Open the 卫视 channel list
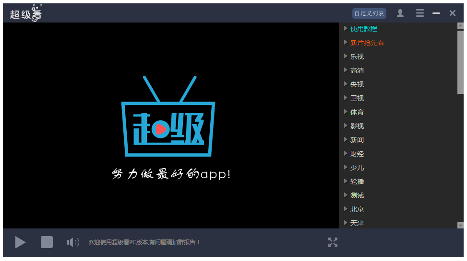 [x=357, y=98]
